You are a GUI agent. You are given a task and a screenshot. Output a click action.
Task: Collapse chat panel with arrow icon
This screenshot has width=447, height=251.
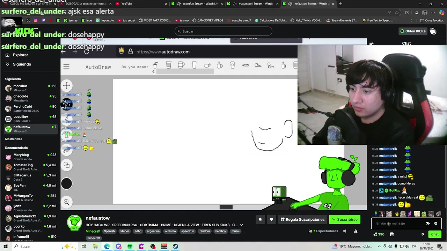371,43
